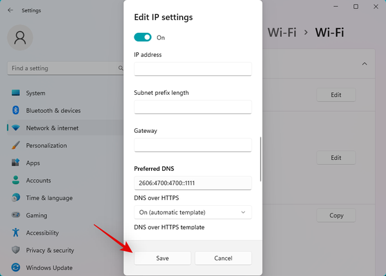Click the Windows Update sync icon
Viewport: 386px width, 276px height.
[15, 268]
